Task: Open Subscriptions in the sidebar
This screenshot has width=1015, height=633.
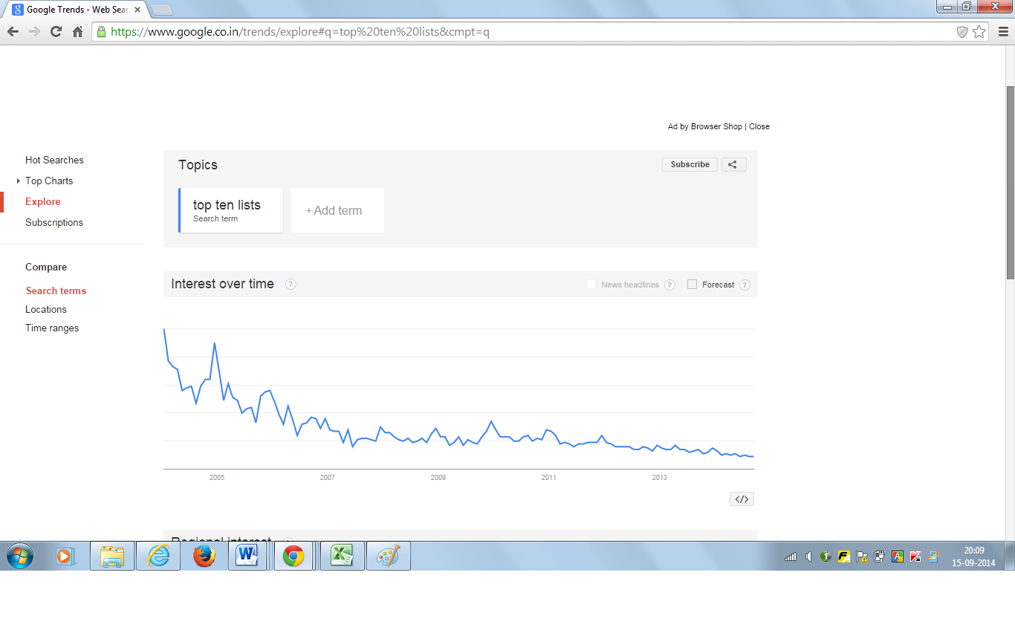Action: (54, 222)
